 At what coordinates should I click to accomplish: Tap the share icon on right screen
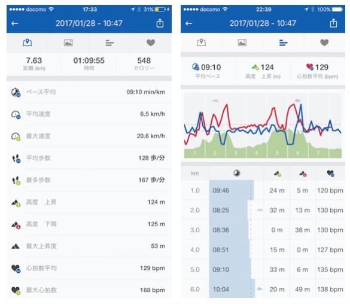click(x=333, y=23)
